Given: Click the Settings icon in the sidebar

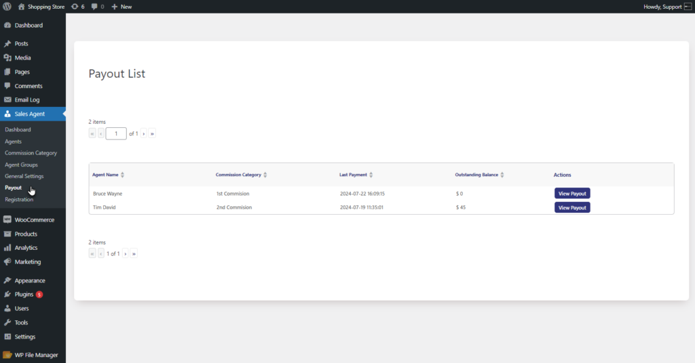Looking at the screenshot, I should coord(7,337).
